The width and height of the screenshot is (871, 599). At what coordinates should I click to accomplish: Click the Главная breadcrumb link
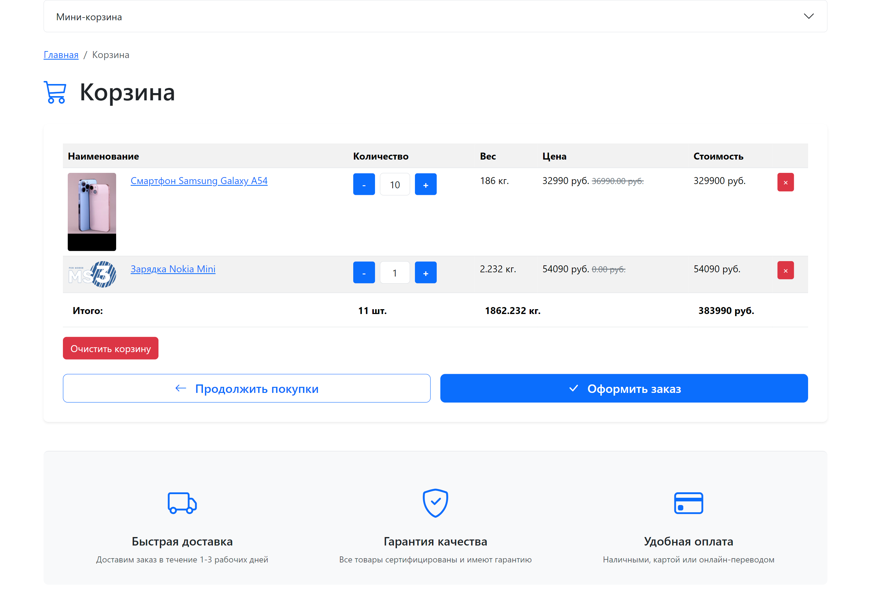pos(61,55)
